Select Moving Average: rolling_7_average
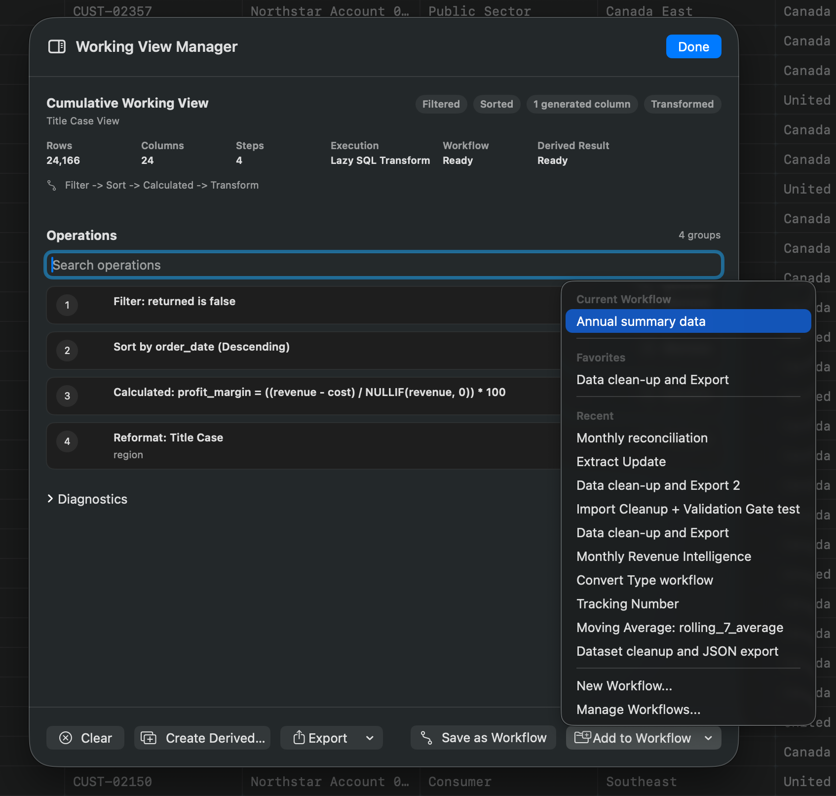The image size is (836, 796). coord(688,628)
